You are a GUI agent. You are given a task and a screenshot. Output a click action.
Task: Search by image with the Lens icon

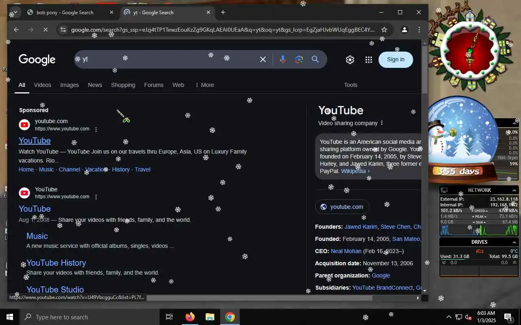(x=299, y=59)
